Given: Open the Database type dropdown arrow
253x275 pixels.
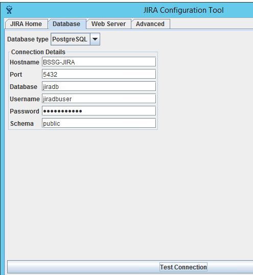Looking at the screenshot, I should tap(95, 39).
